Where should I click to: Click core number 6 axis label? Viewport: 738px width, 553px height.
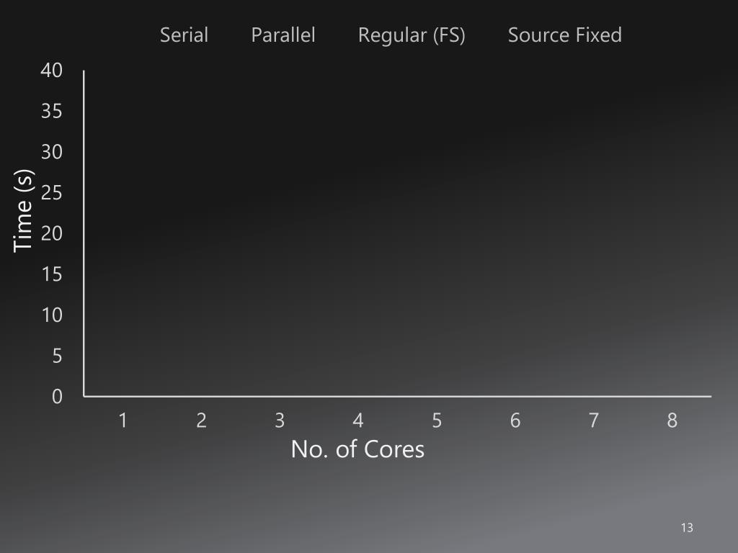pos(515,421)
